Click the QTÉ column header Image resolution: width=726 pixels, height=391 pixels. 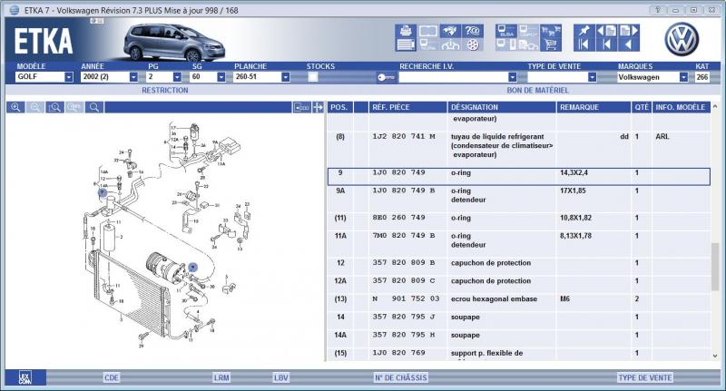(642, 107)
